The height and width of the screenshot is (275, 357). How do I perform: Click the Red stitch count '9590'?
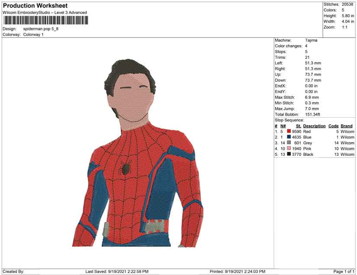296,132
